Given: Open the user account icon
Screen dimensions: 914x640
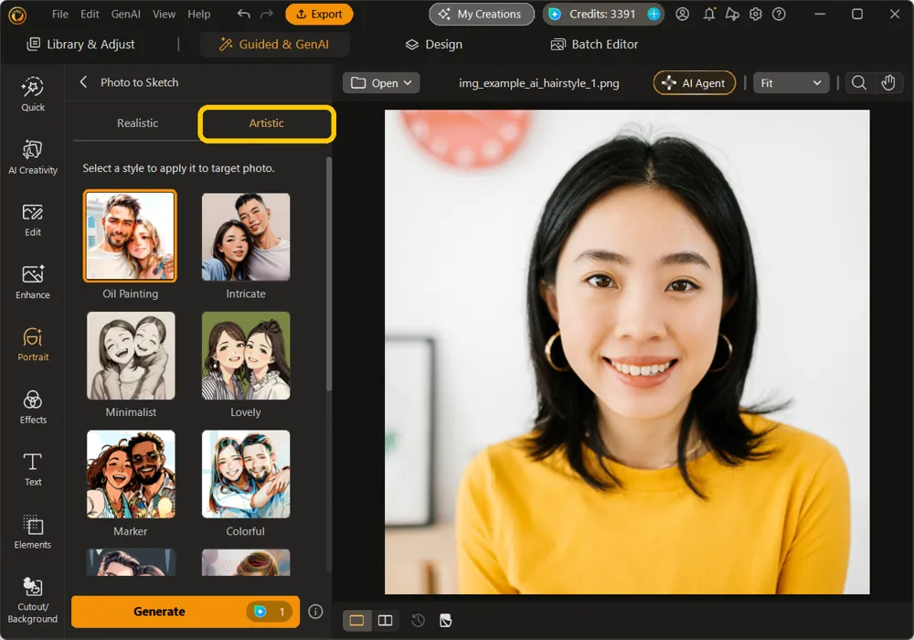Looking at the screenshot, I should [x=682, y=14].
